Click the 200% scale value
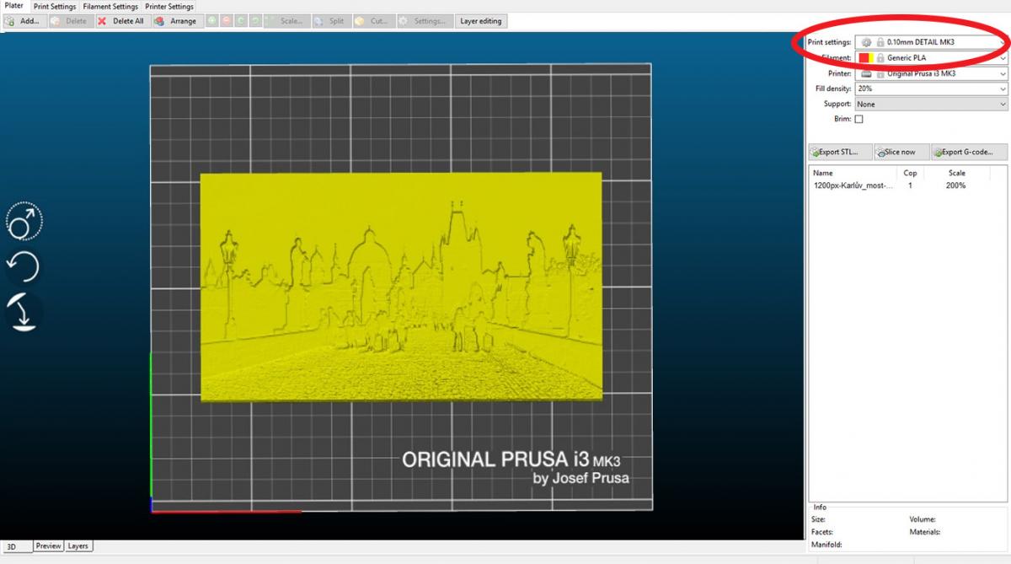This screenshot has width=1011, height=564. [955, 185]
